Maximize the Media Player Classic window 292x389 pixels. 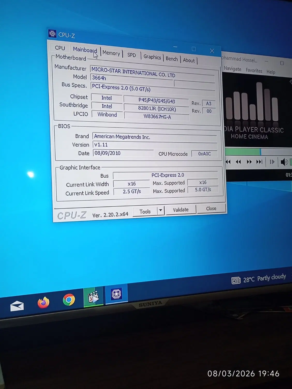pos(282,63)
